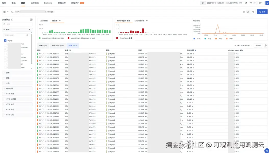The width and height of the screenshot is (269, 153).
Task: Click the mysql service icon in the first row
Action: coord(108,54)
